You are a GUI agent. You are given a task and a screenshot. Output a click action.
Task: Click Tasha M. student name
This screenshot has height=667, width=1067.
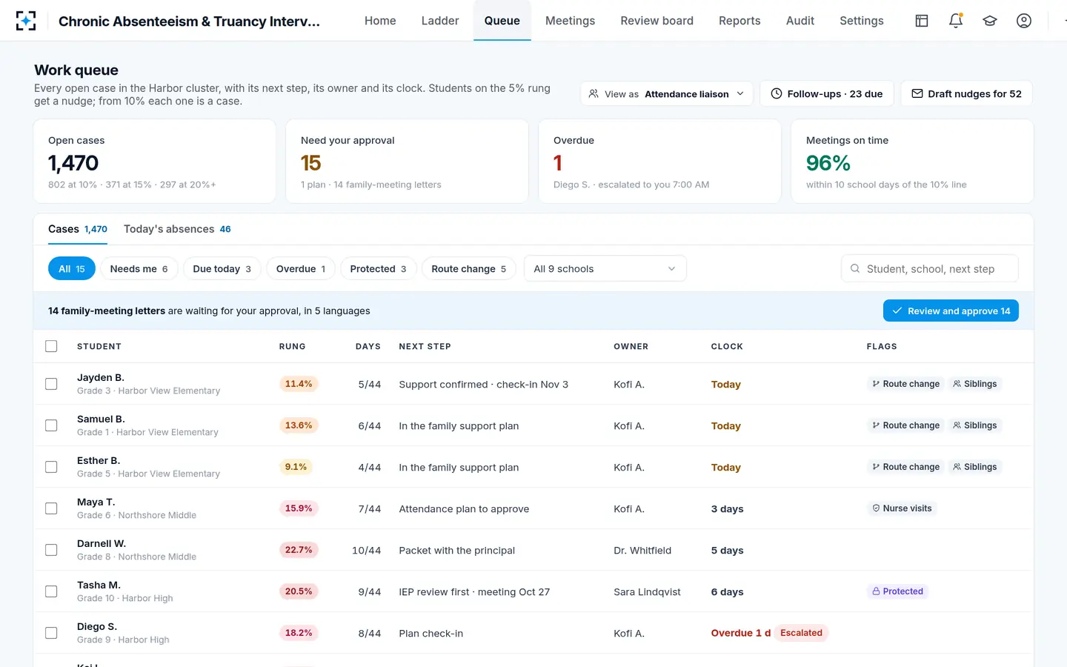(99, 585)
